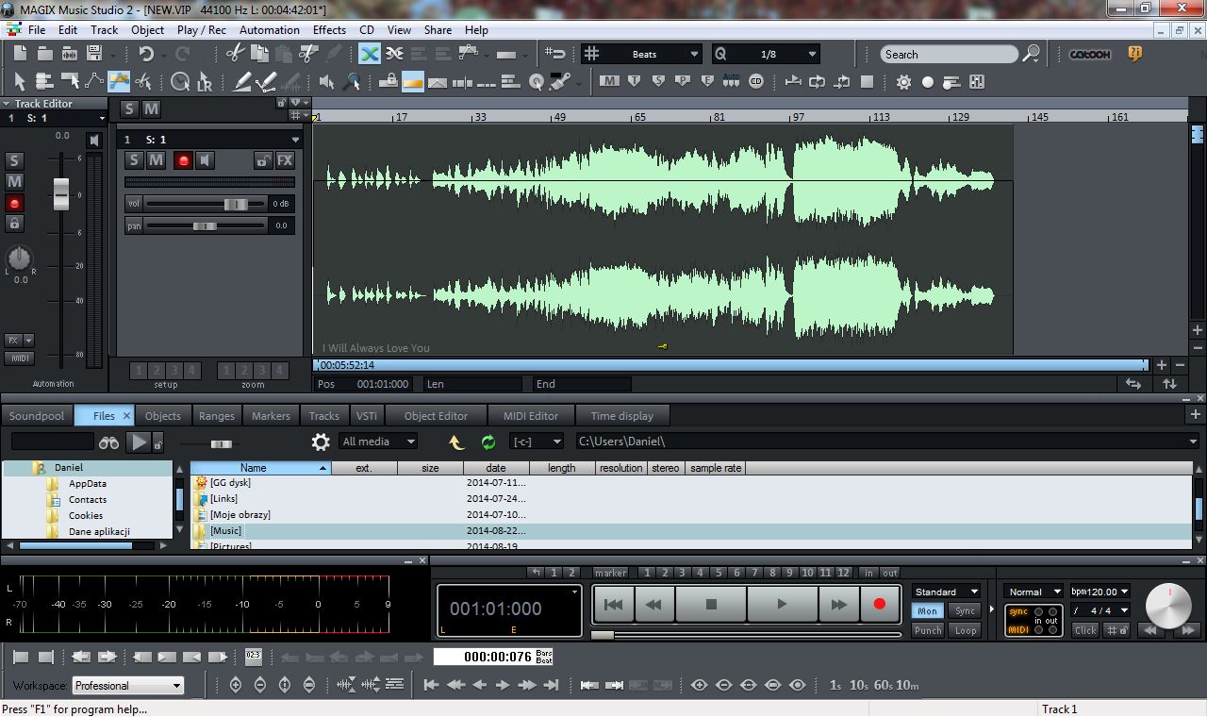Create a new project with the blank page icon

(x=18, y=55)
